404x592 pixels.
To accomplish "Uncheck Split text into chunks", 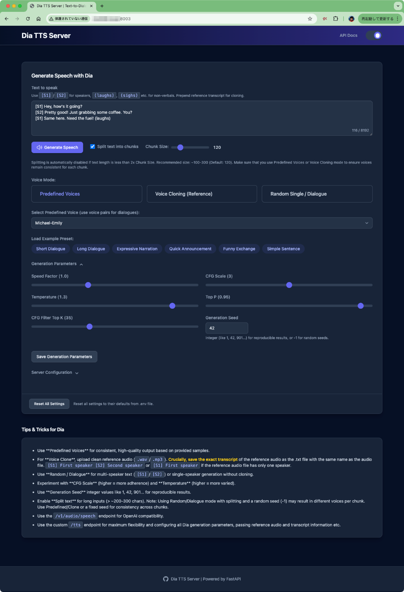I will [x=92, y=147].
